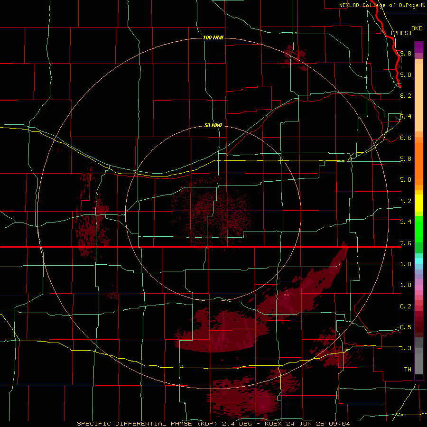The height and width of the screenshot is (427, 427).
Task: Click the 1.0 value on the color scale
Action: [406, 285]
